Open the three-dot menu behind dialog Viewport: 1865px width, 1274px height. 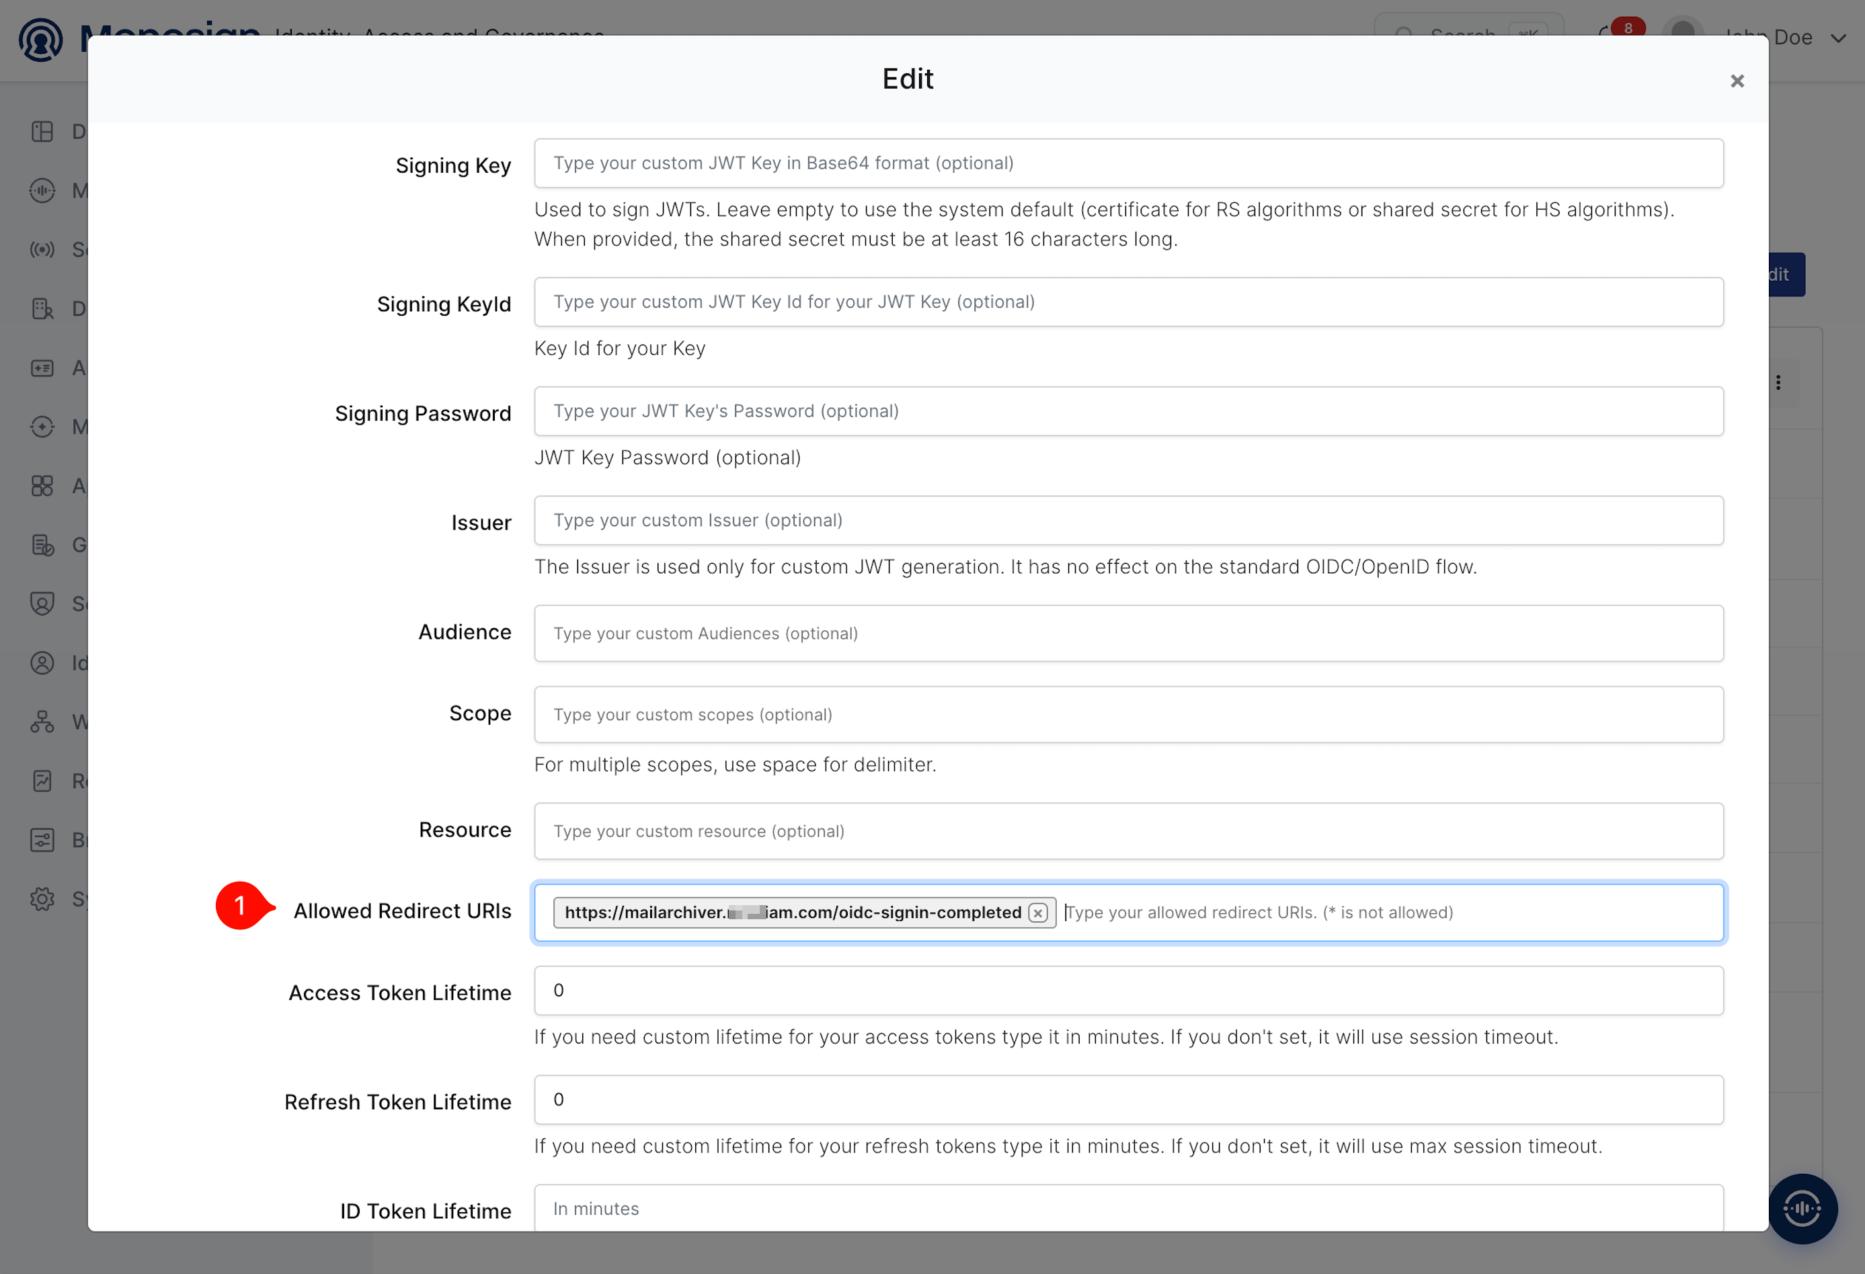coord(1778,383)
